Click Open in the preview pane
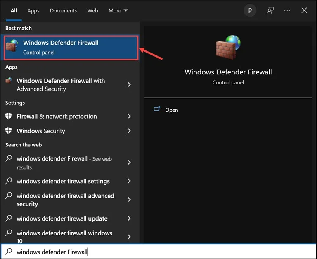Image resolution: width=317 pixels, height=259 pixels. click(171, 110)
